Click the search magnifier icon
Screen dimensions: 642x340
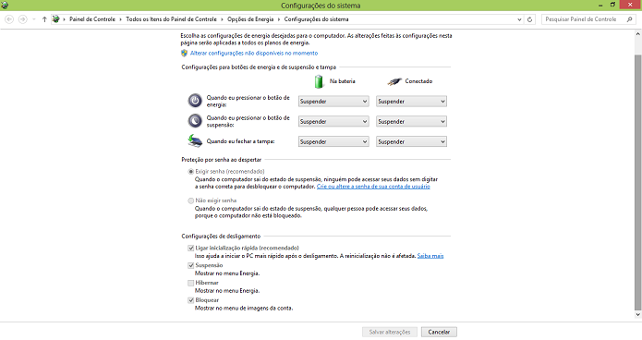pyautogui.click(x=630, y=19)
